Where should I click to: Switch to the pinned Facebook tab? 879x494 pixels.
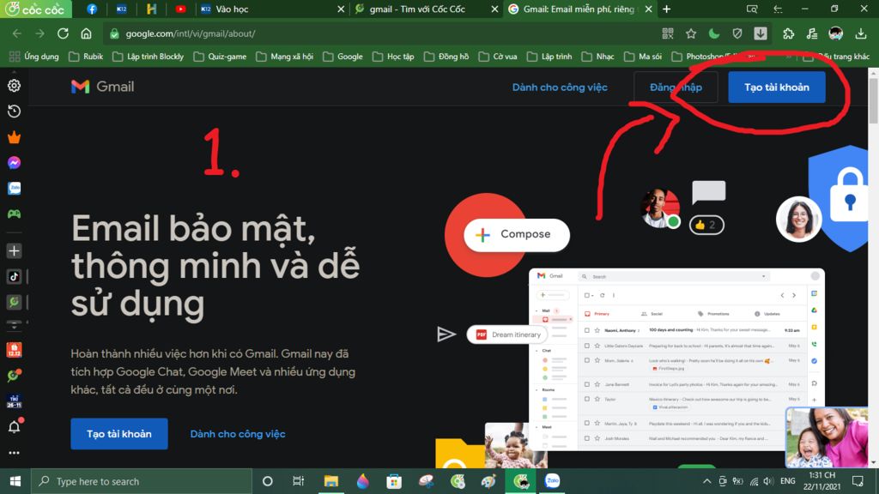(x=92, y=9)
